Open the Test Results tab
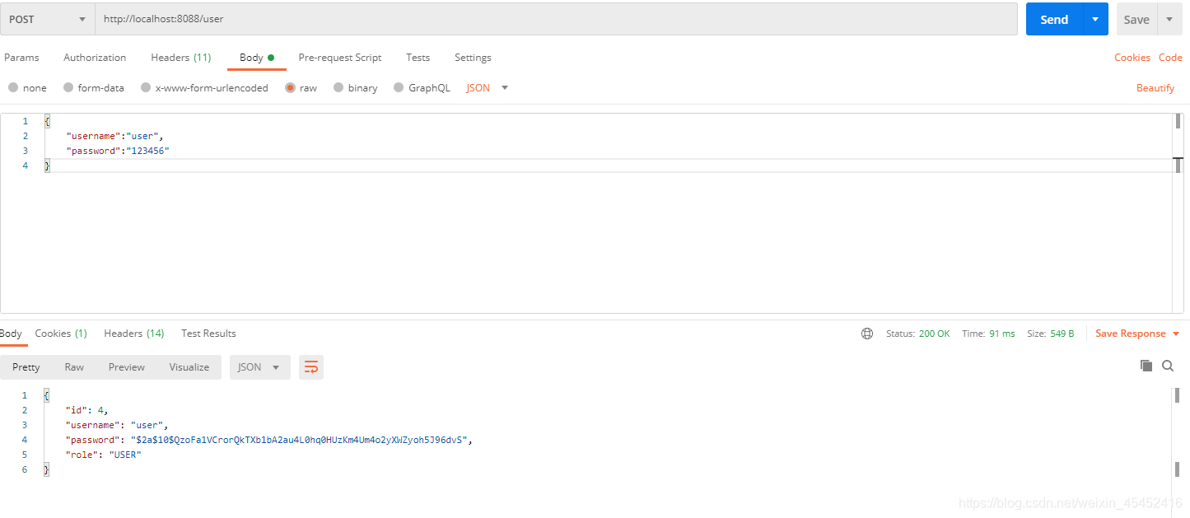The width and height of the screenshot is (1190, 518). (x=208, y=334)
